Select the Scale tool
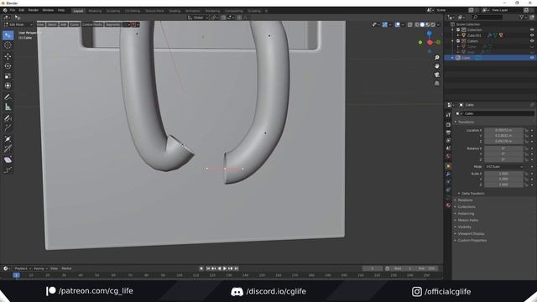The height and width of the screenshot is (302, 537). pyautogui.click(x=8, y=76)
